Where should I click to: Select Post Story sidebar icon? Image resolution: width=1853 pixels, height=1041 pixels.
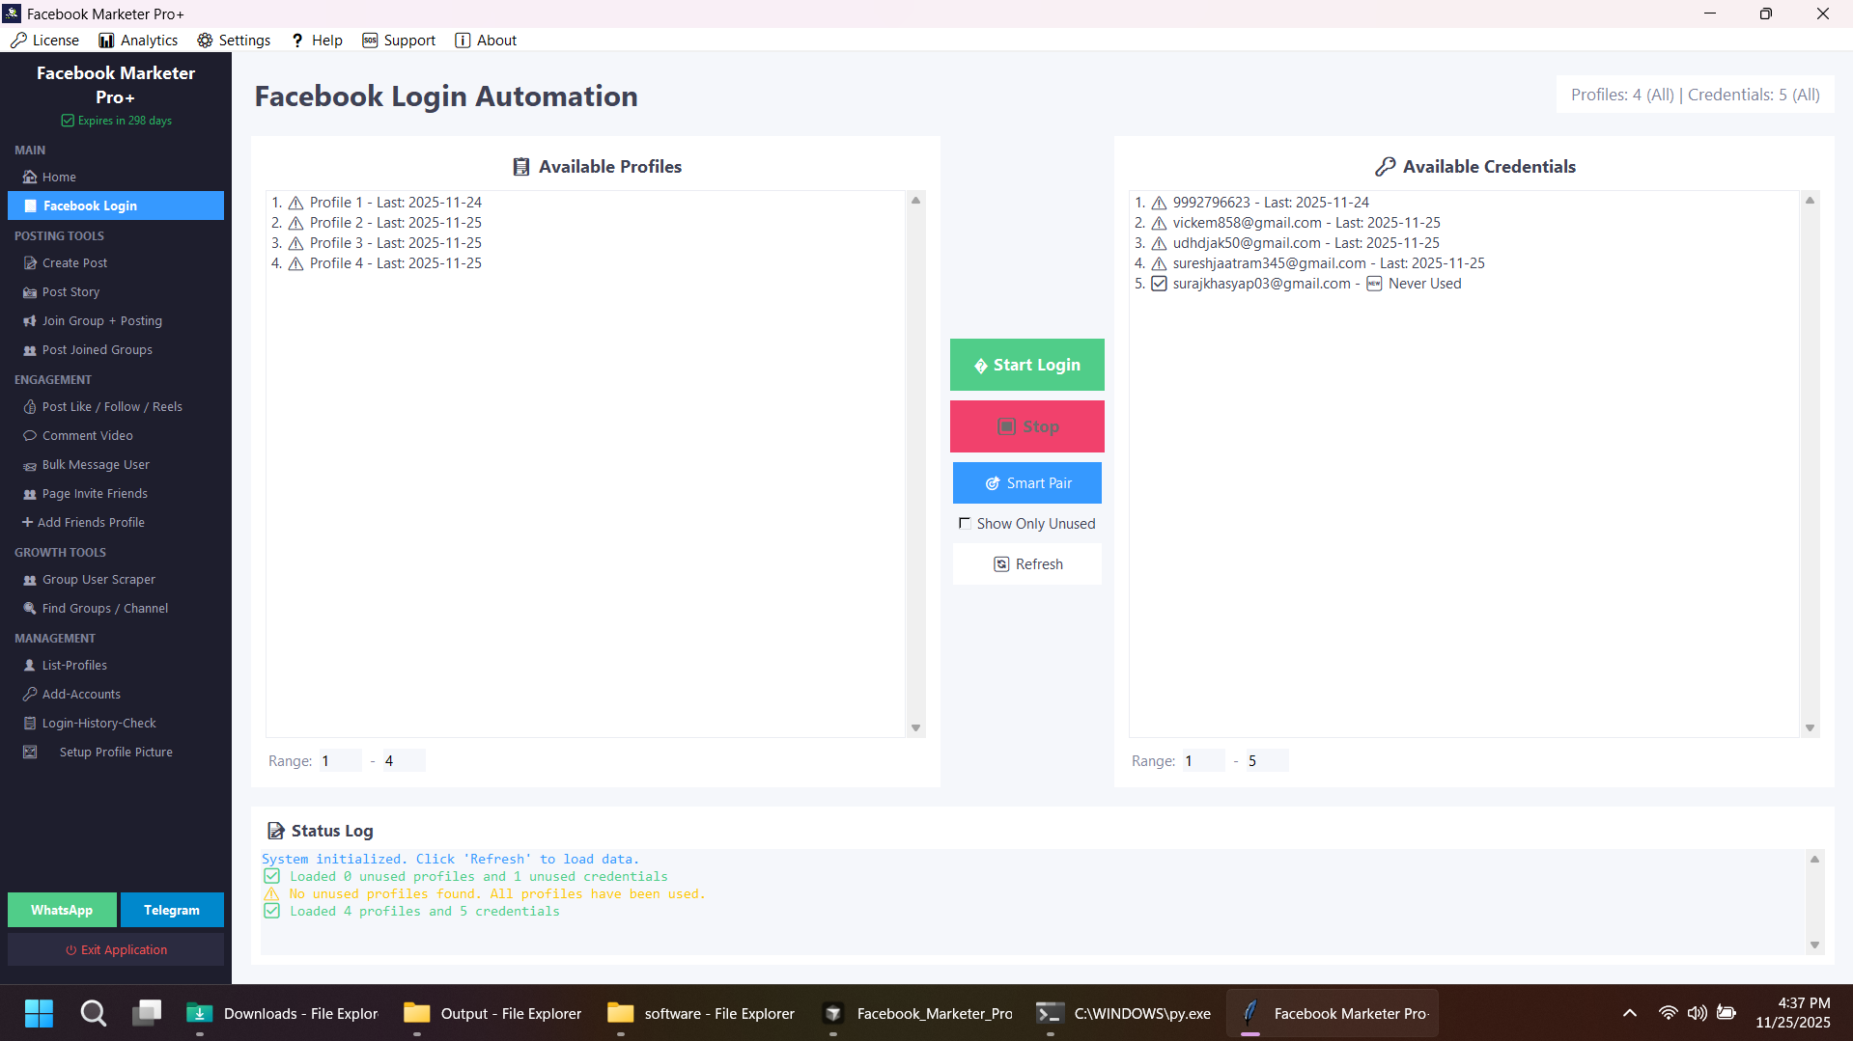pyautogui.click(x=30, y=292)
